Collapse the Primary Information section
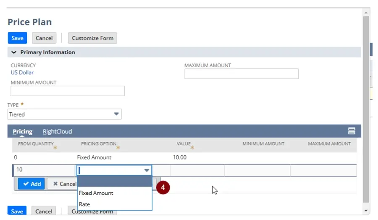Screen dimensions: 378x220 click(14, 52)
